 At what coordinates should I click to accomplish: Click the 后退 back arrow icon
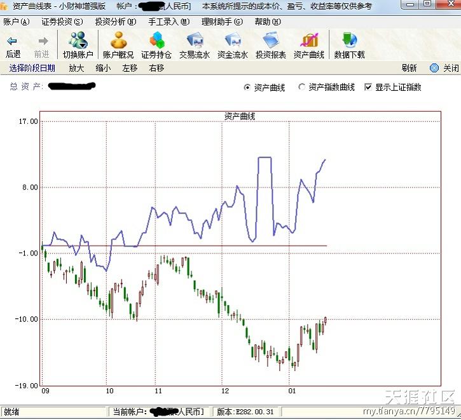point(13,41)
